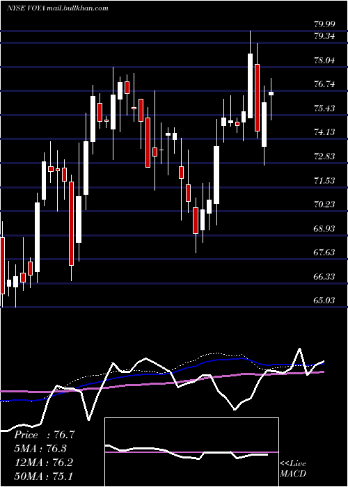Click the 70.23 price level label
Viewport: 348px width, 487px height.
pyautogui.click(x=324, y=205)
